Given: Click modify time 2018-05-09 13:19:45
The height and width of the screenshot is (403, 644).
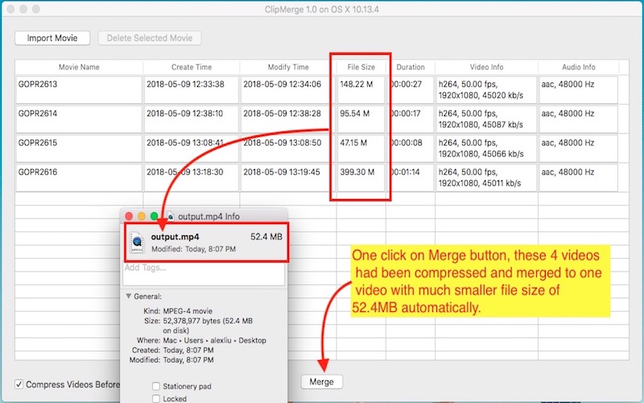Looking at the screenshot, I should [282, 172].
